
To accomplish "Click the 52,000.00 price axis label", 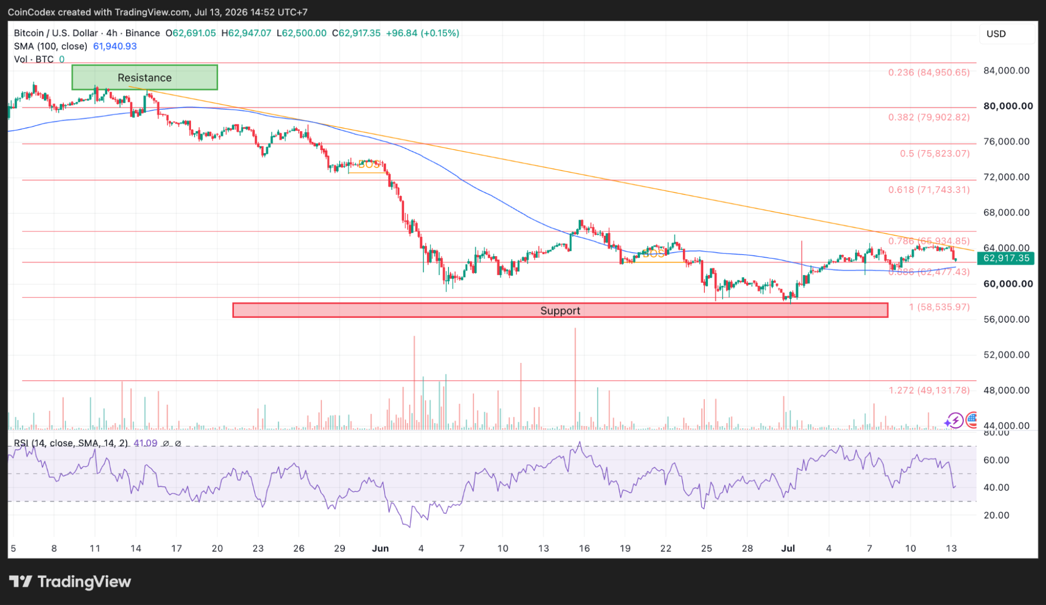I will 1006,355.
